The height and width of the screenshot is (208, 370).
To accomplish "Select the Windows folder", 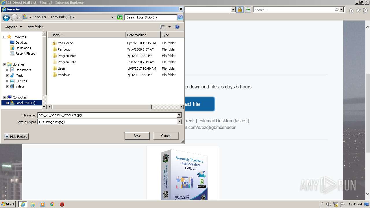I will (x=64, y=75).
